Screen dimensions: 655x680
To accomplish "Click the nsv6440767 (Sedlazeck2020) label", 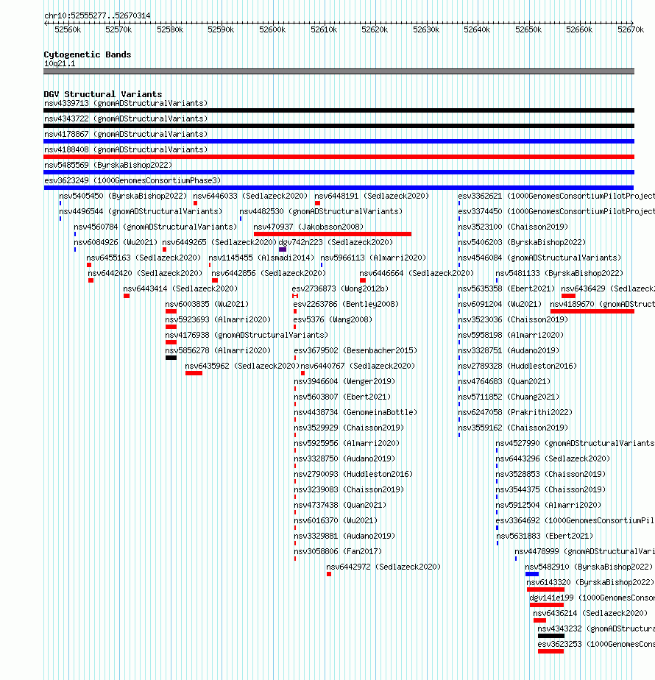I will coord(358,366).
